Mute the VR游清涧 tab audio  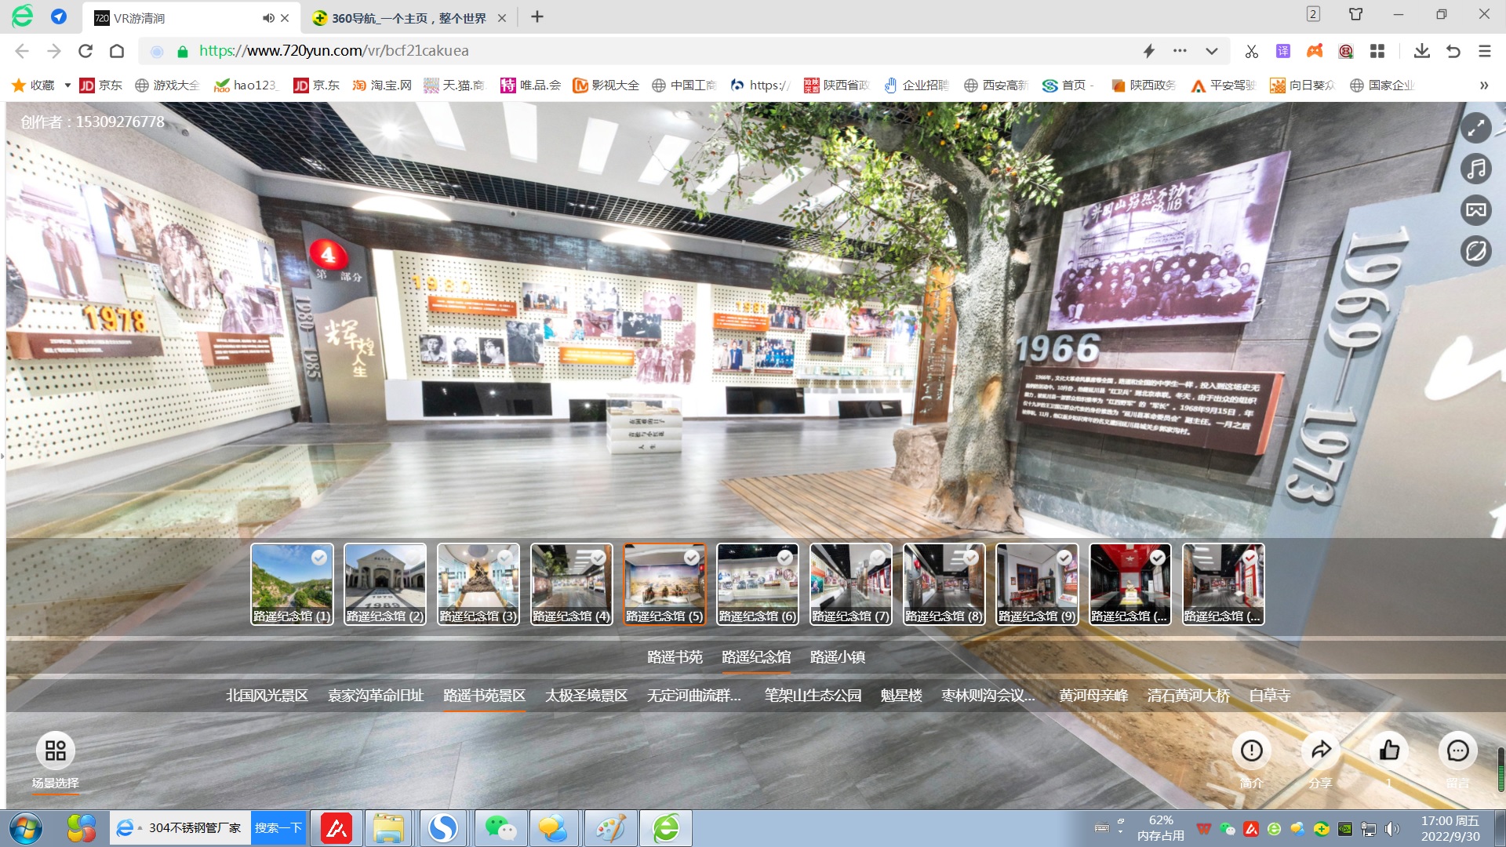click(268, 17)
